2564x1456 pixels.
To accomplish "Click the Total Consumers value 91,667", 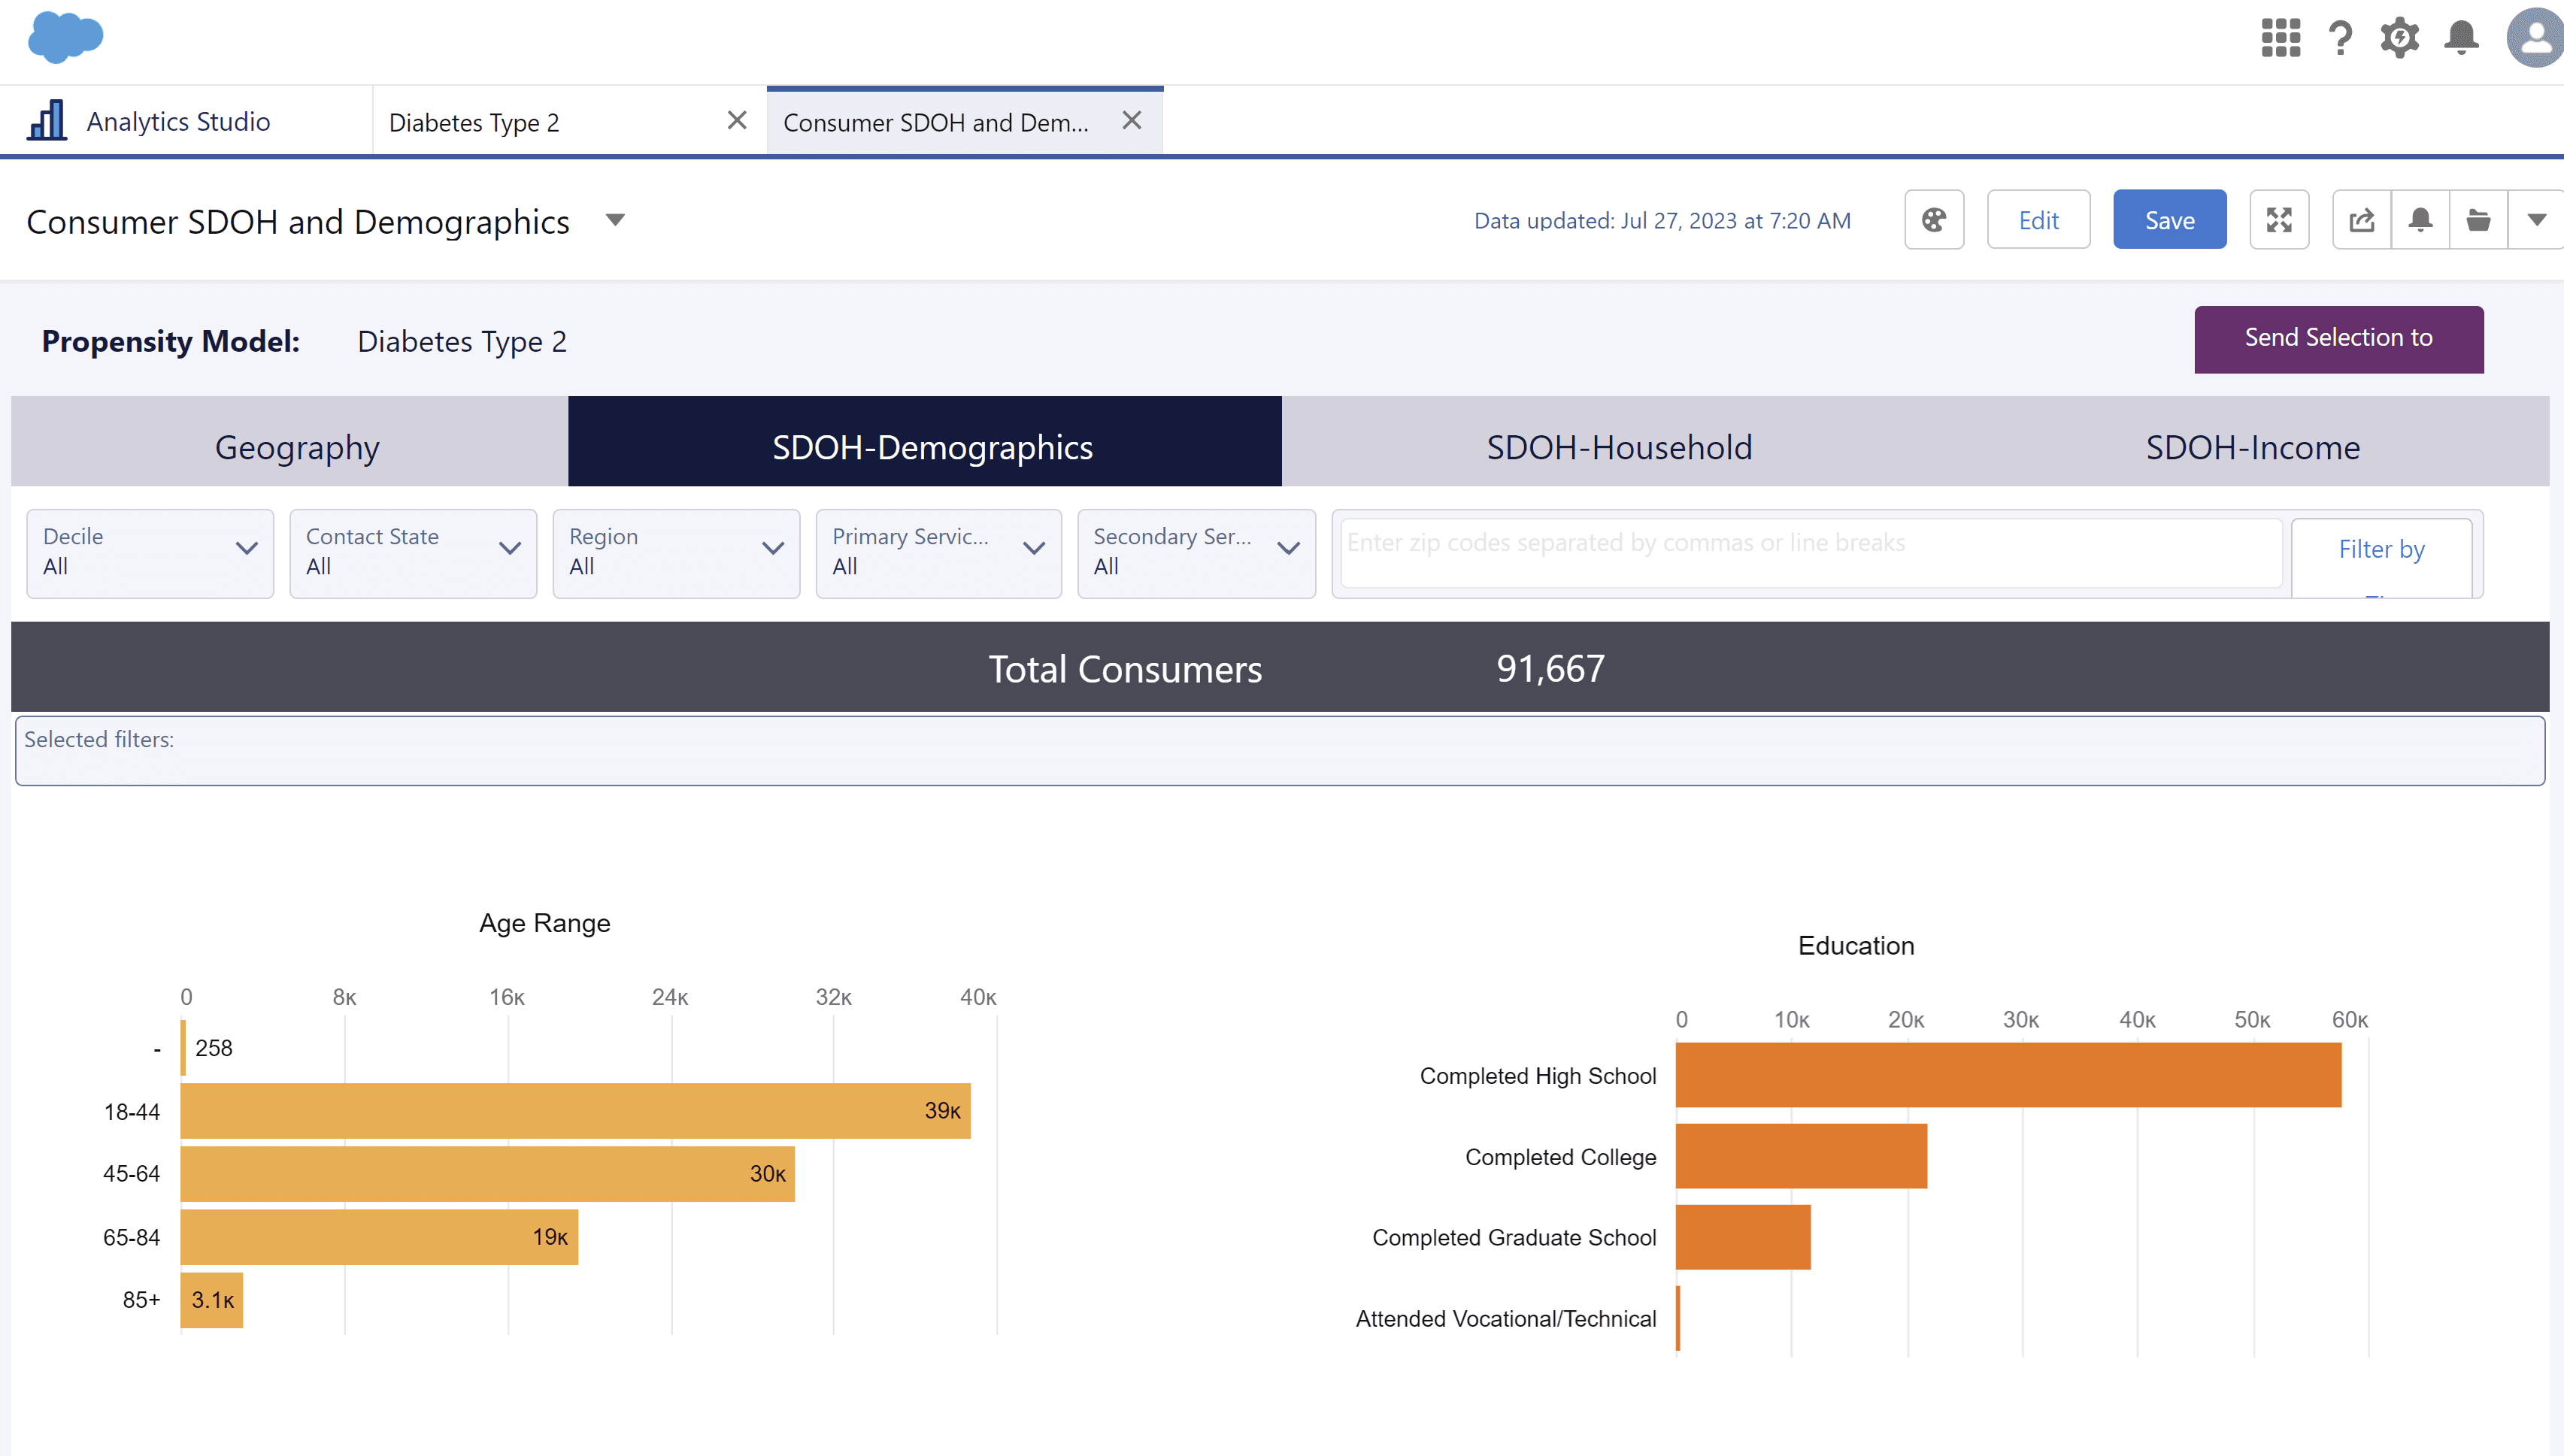I will (x=1550, y=668).
